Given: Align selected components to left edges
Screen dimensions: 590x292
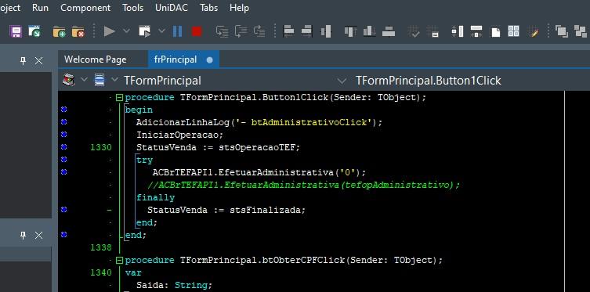Looking at the screenshot, I should click(x=288, y=31).
